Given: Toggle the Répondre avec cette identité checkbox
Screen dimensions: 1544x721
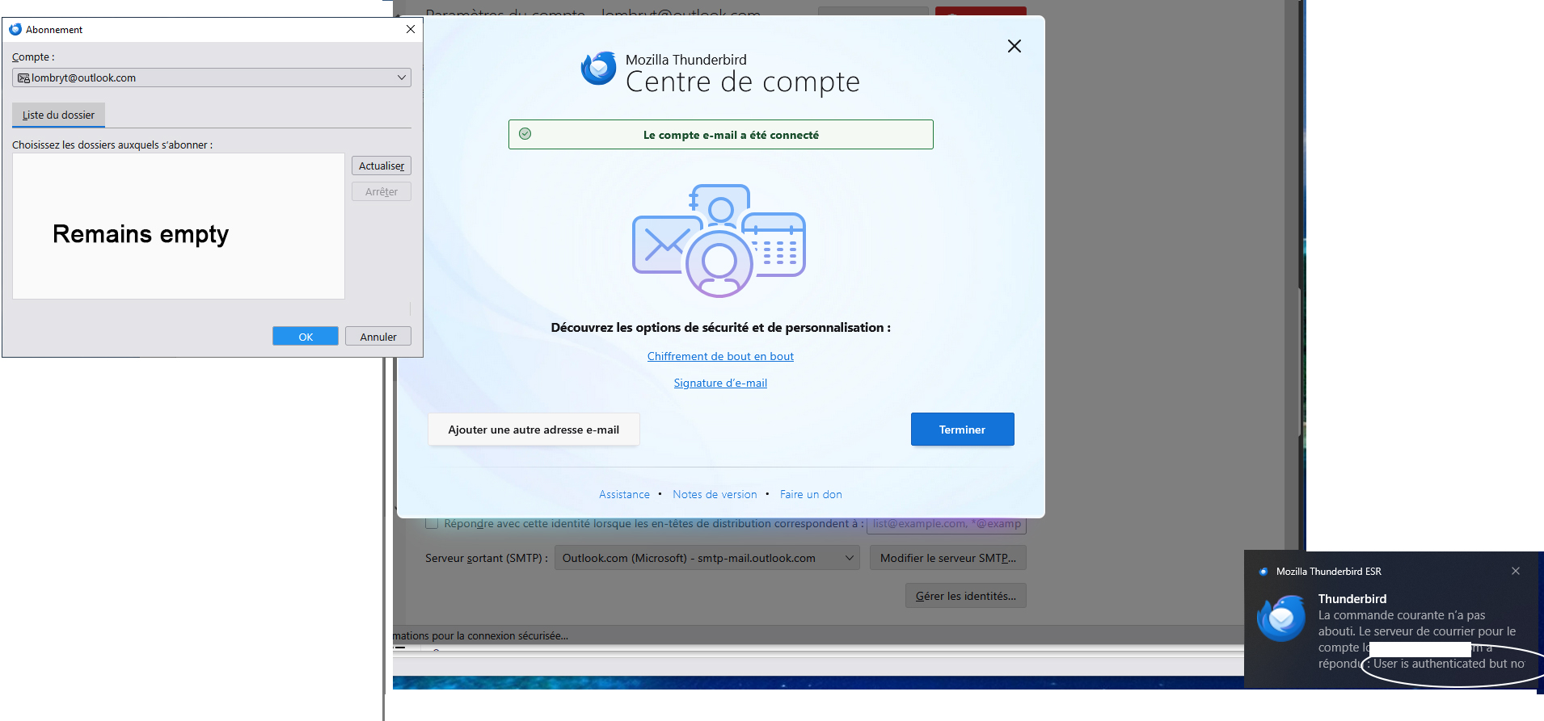Looking at the screenshot, I should coord(432,523).
